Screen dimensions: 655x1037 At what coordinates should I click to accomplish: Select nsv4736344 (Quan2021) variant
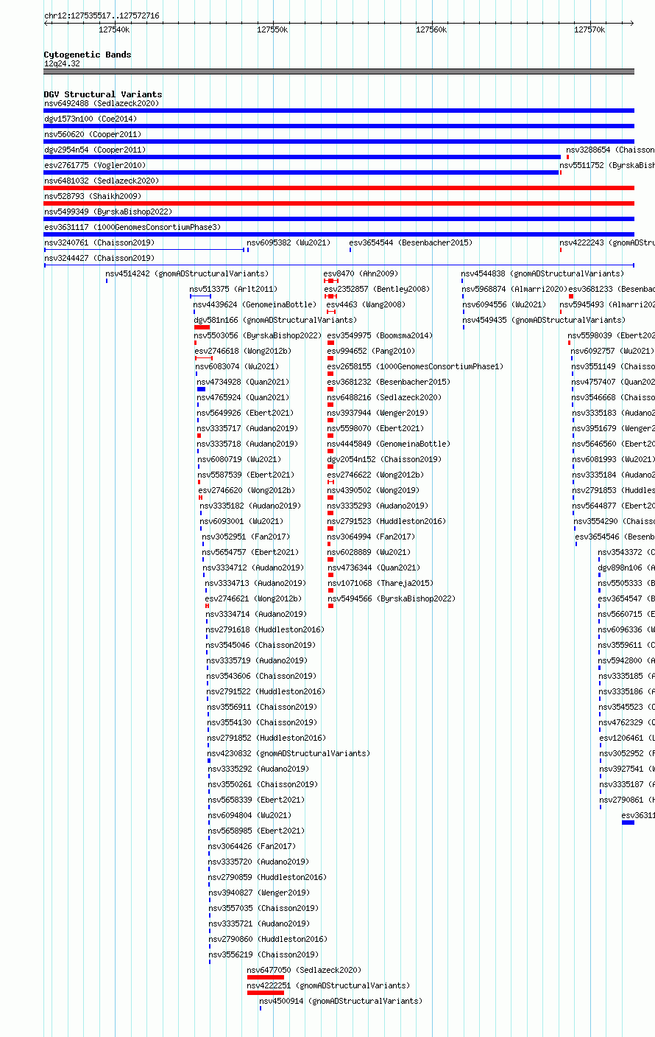point(374,568)
